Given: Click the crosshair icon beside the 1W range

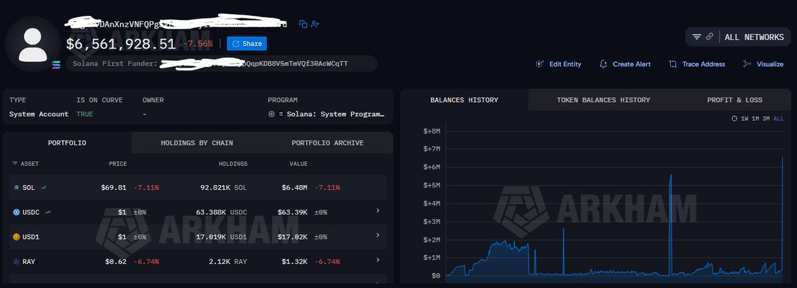Looking at the screenshot, I should point(734,118).
